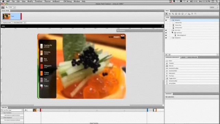This screenshot has width=220, height=124.
Task: Click the second icon at Layers panel bottom
Action: coord(169,55)
